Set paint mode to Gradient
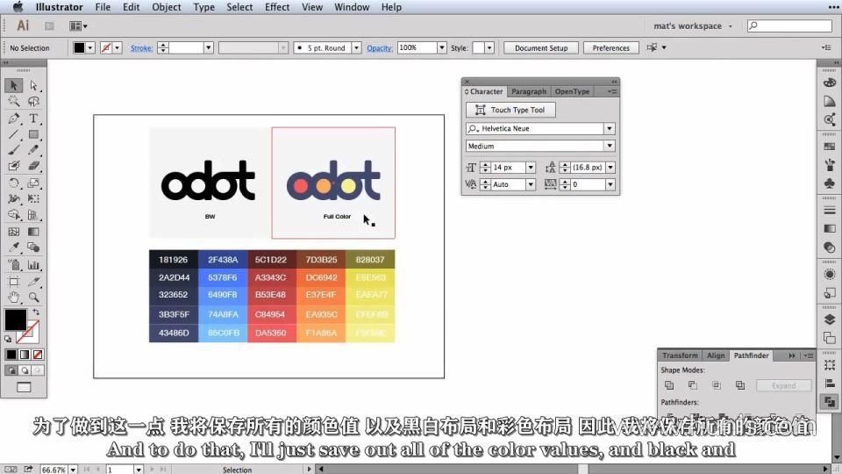Image resolution: width=842 pixels, height=474 pixels. tap(25, 355)
